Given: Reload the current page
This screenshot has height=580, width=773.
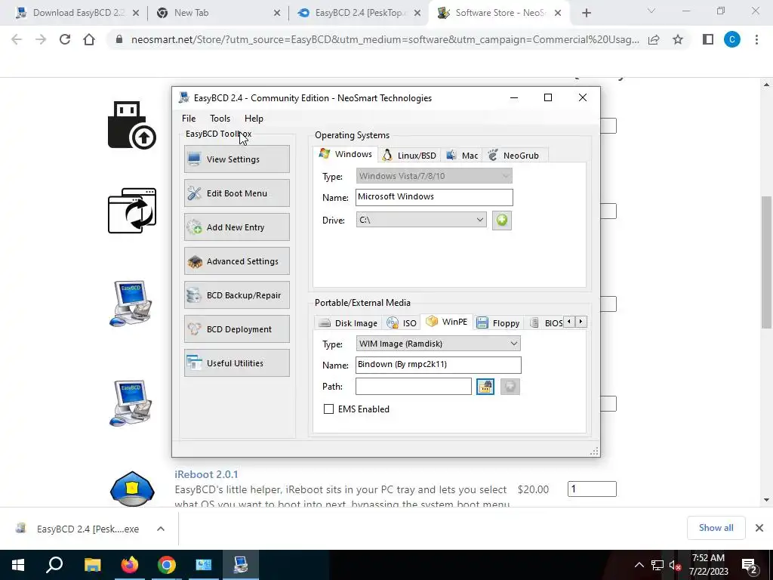Looking at the screenshot, I should [65, 39].
